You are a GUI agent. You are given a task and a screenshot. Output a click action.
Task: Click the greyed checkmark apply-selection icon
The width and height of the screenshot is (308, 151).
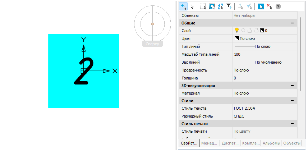tap(249, 7)
